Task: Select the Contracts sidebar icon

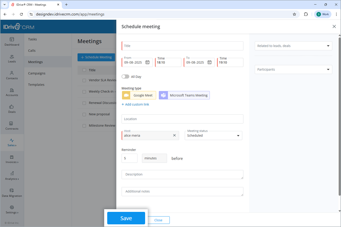Action: coord(12,126)
